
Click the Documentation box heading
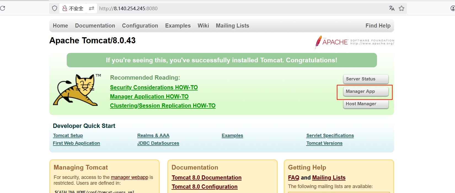click(x=195, y=167)
